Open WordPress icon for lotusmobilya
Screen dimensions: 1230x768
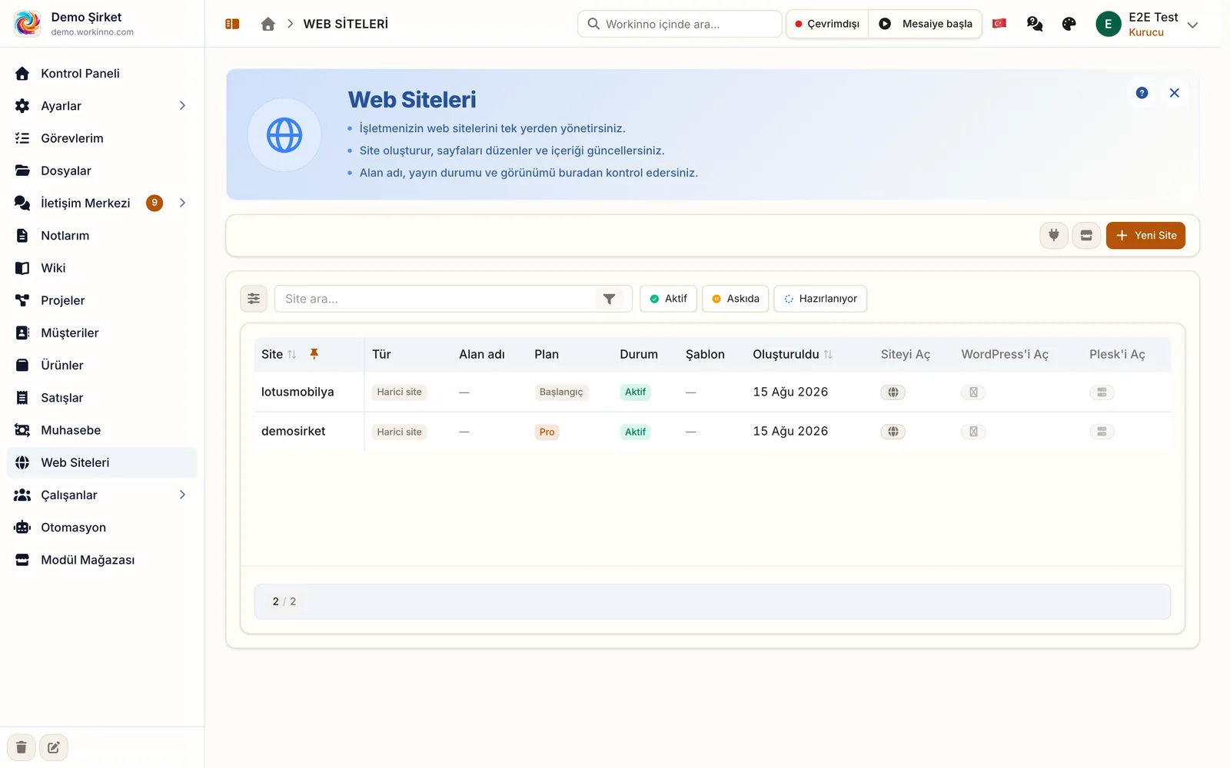coord(973,392)
